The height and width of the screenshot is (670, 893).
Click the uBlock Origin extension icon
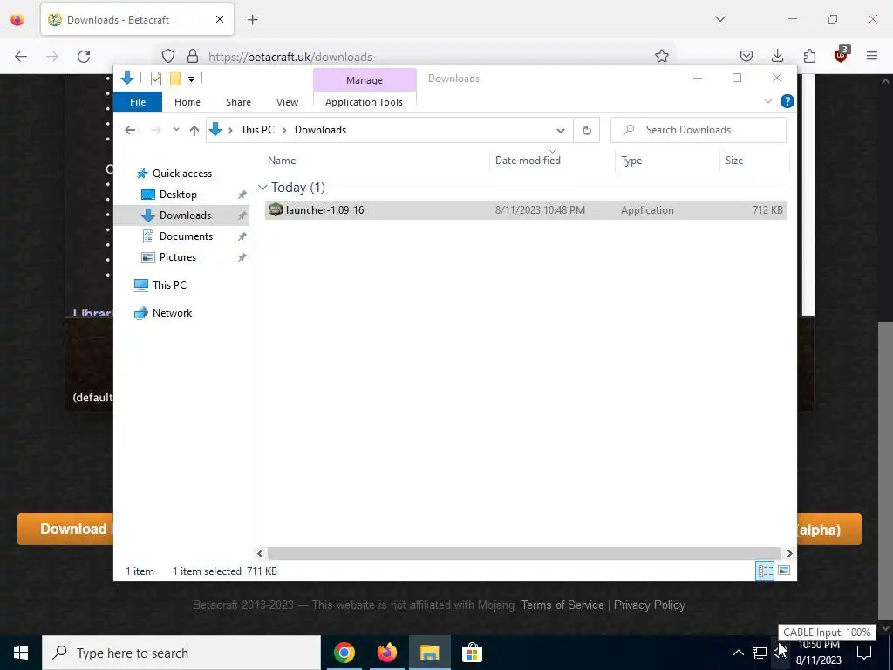click(x=841, y=55)
